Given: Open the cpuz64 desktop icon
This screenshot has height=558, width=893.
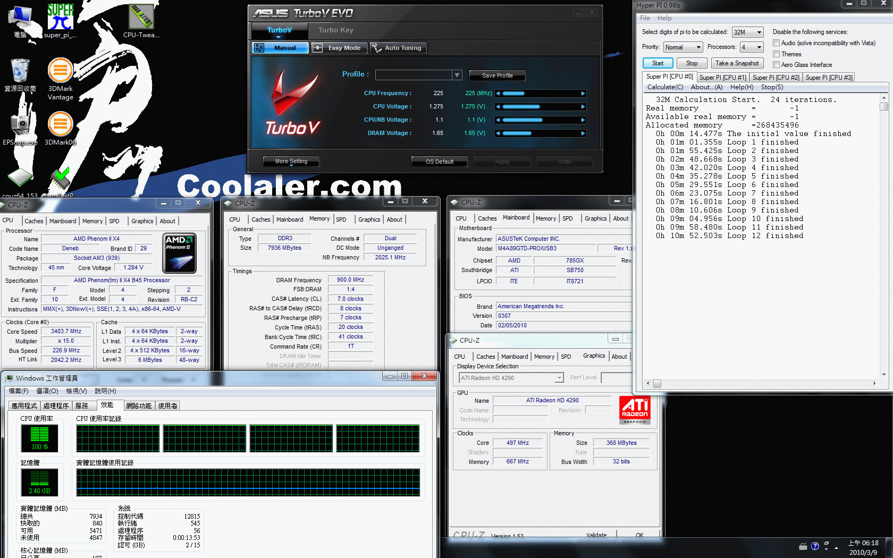Looking at the screenshot, I should [20, 182].
